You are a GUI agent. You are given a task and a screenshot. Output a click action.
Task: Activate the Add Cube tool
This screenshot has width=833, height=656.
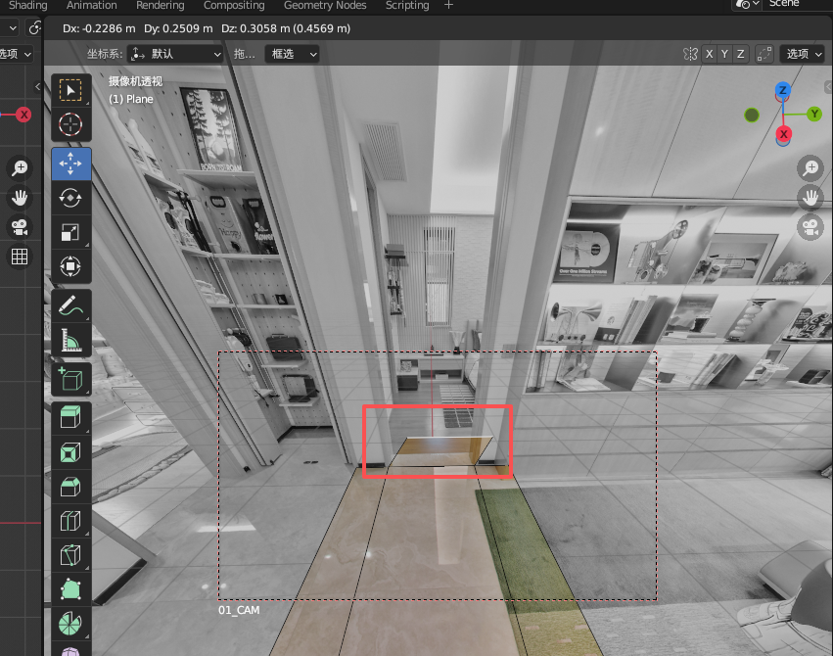[x=71, y=379]
